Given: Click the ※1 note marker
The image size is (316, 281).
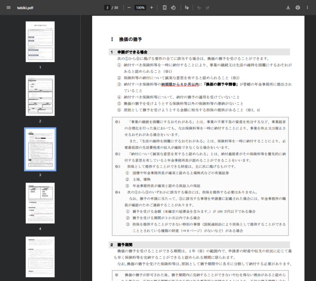Looking at the screenshot, I should 118,122.
